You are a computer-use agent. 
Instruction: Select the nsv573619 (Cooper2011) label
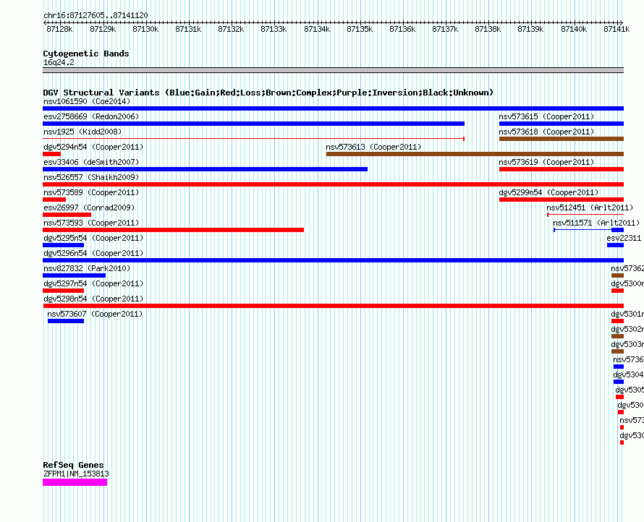click(x=546, y=162)
